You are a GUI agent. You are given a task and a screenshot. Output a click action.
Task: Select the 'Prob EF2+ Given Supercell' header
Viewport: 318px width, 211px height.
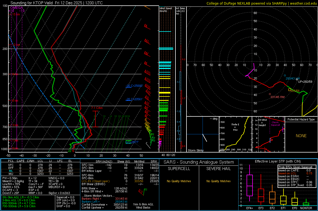coord(295,167)
